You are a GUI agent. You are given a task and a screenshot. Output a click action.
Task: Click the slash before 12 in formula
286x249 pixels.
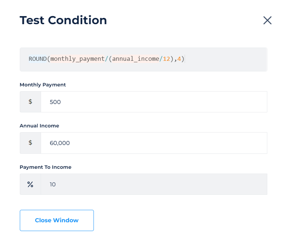pyautogui.click(x=161, y=59)
